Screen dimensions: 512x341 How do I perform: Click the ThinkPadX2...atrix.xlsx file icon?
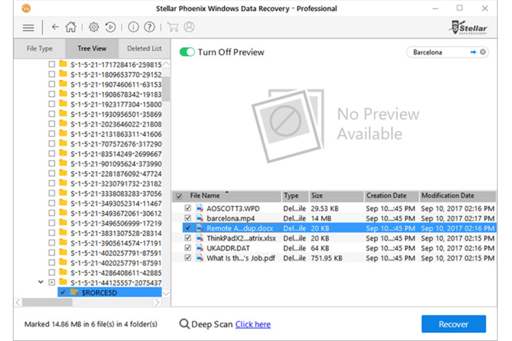[x=200, y=238]
